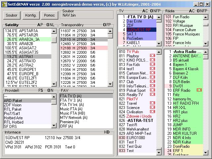The image size is (212, 159).
Task: Click upper TV list scroll up arrow
Action: click(159, 17)
